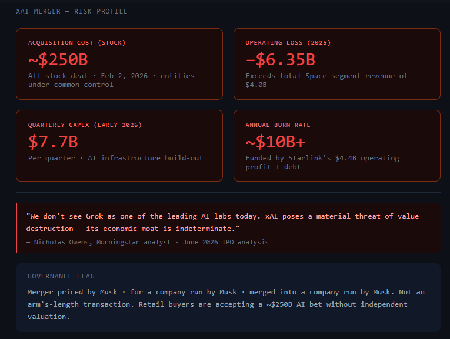Viewport: 450px width, 339px height.
Task: Click the Nicholas Owens Morningstar attribution line
Action: (147, 242)
